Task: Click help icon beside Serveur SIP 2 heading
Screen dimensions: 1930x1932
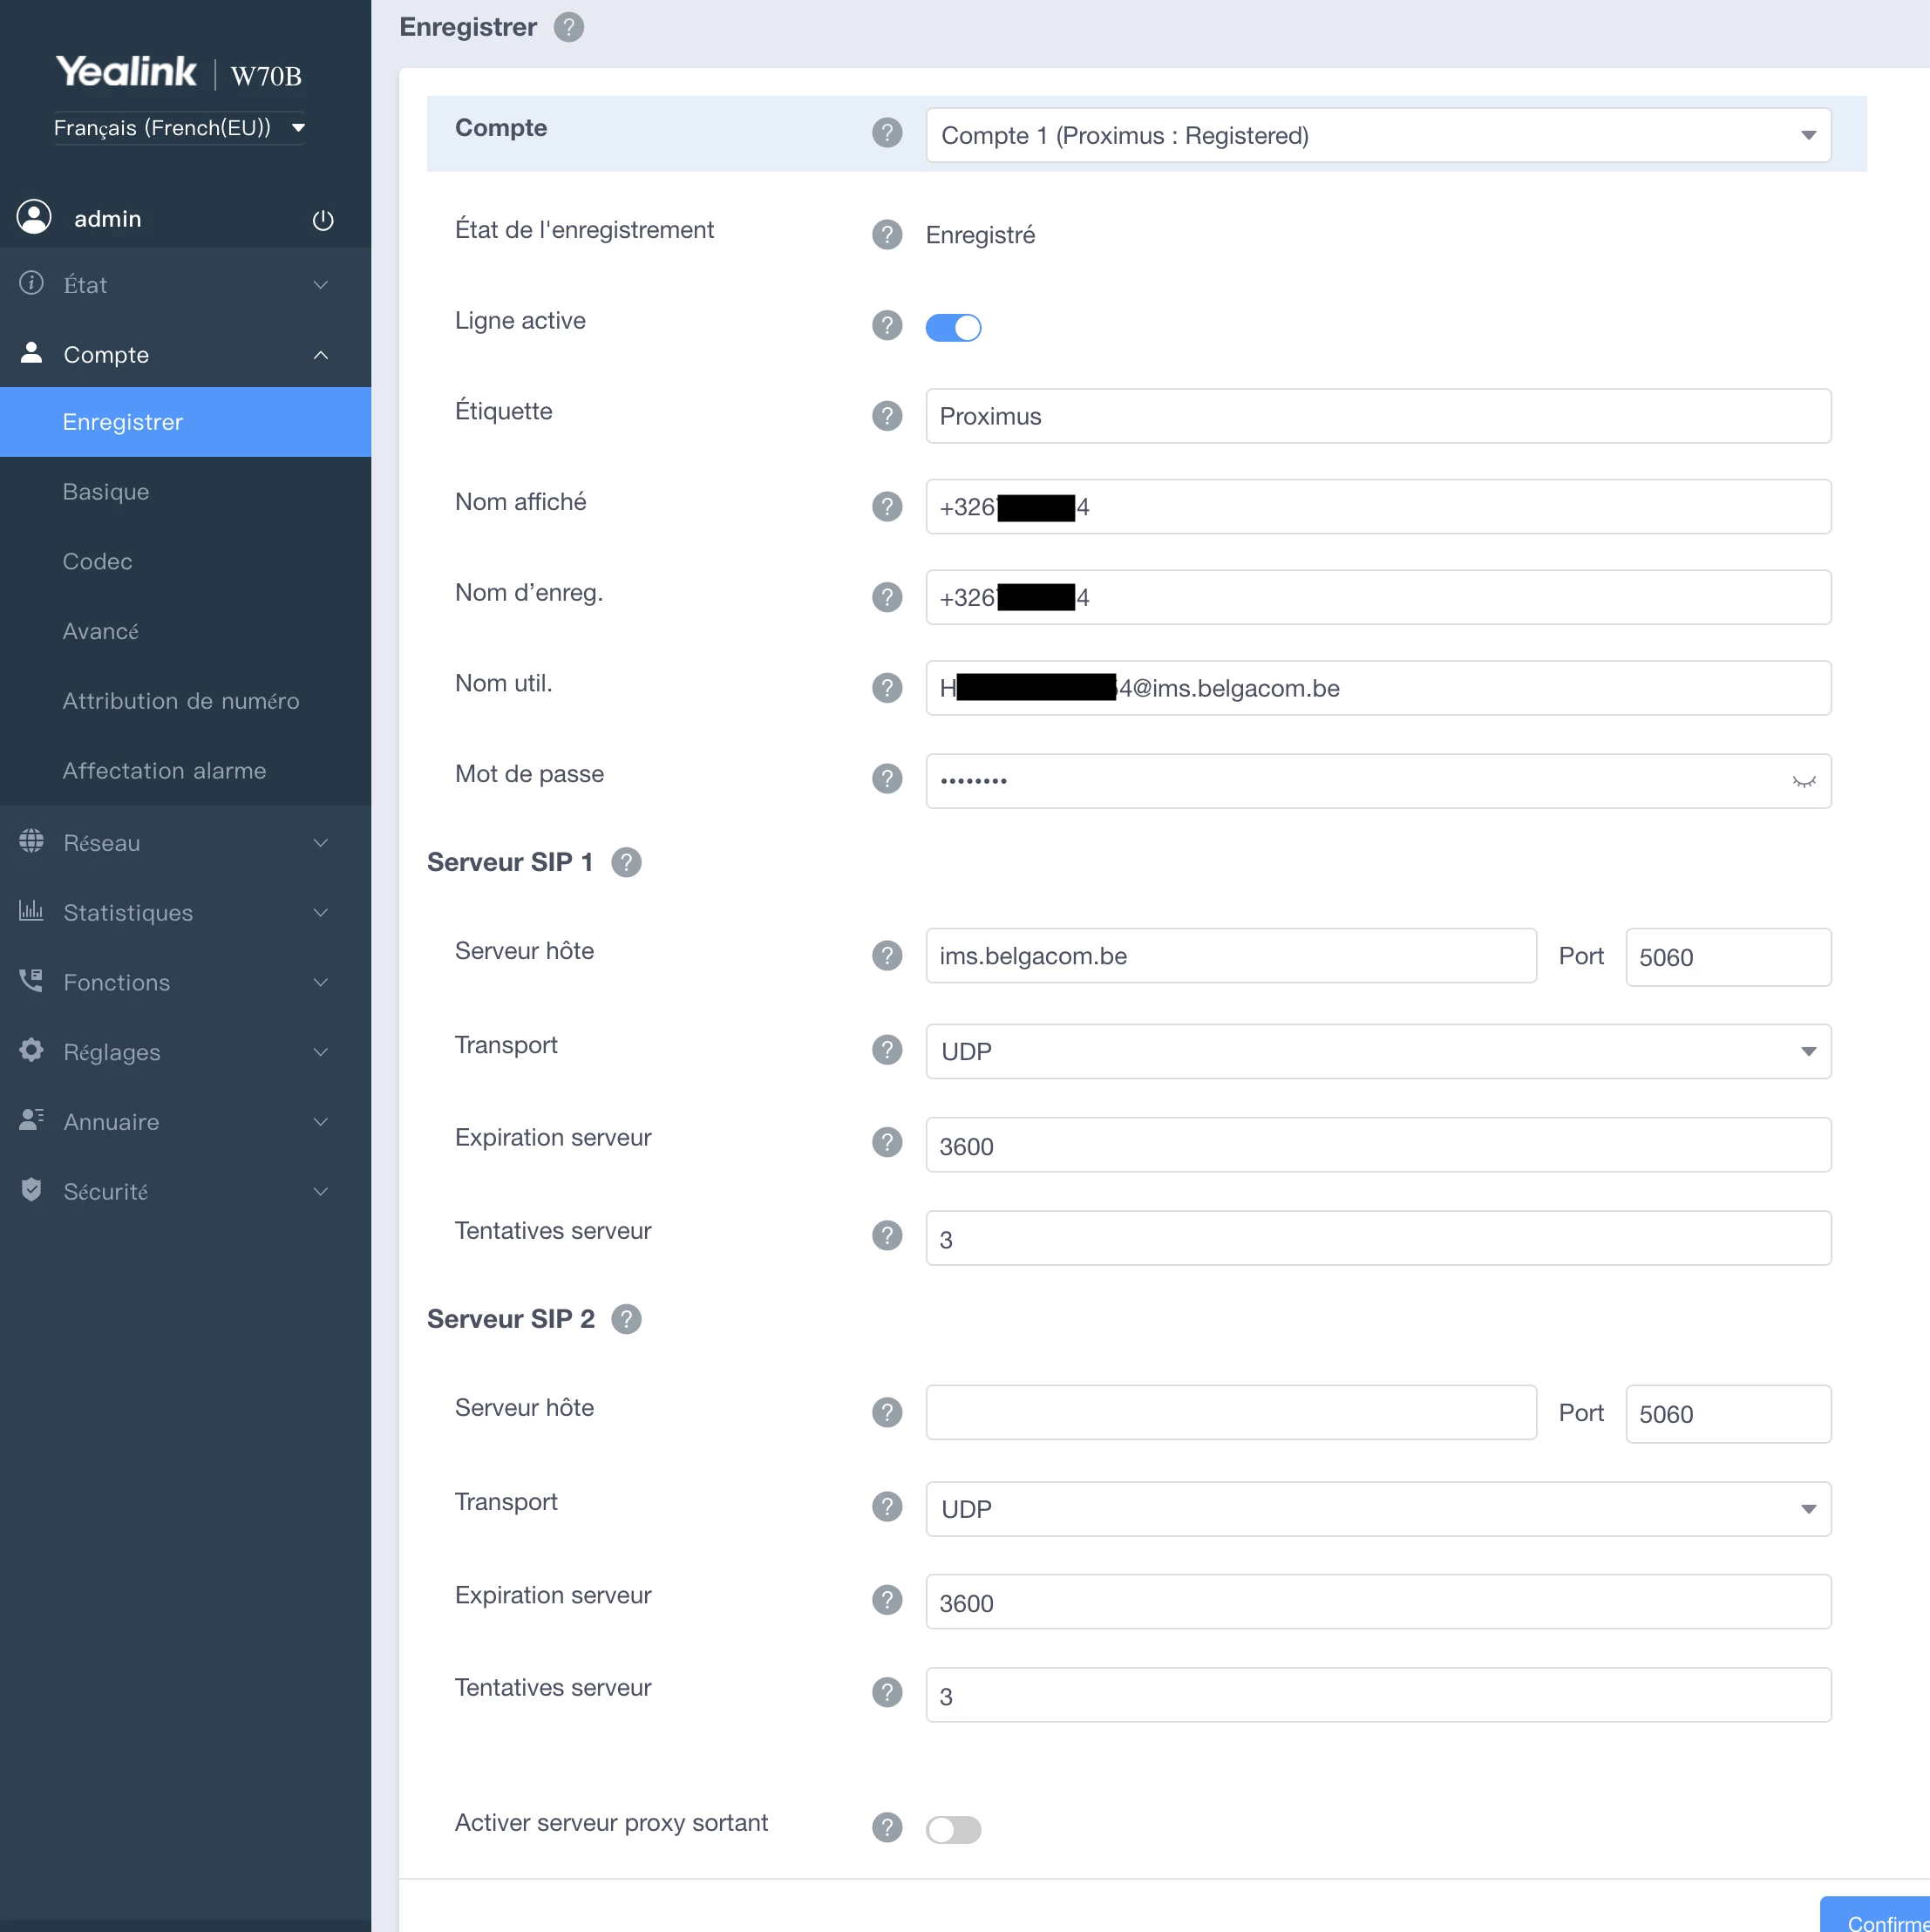Action: pos(626,1319)
